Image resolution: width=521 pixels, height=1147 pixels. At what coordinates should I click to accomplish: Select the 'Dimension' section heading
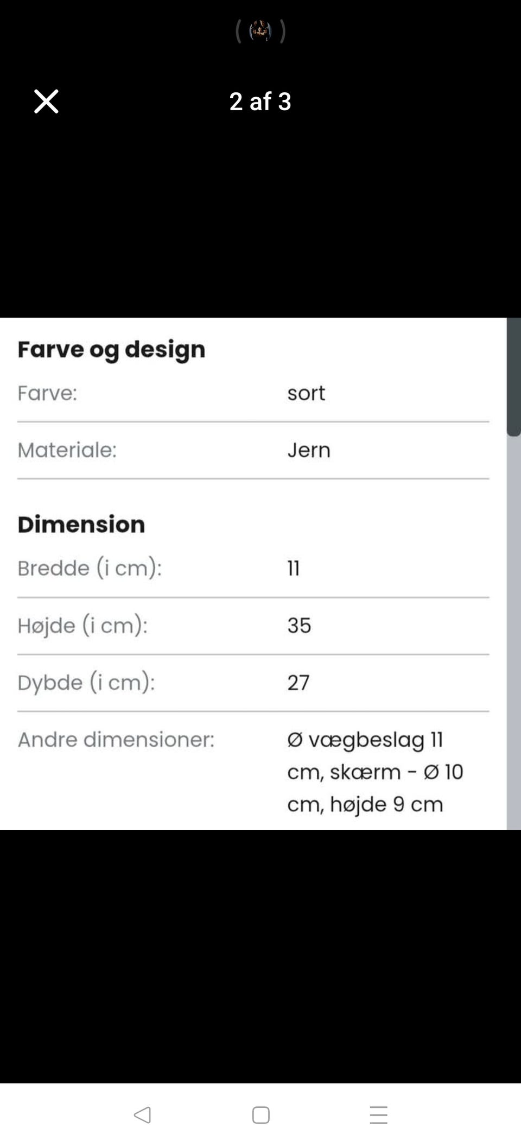click(81, 524)
